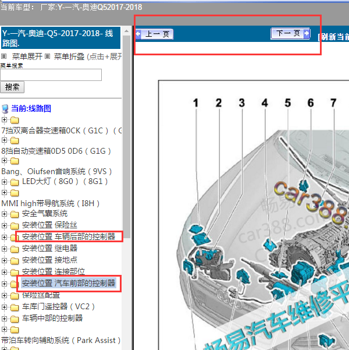Click folder icon beside LED大灯
The height and width of the screenshot is (350, 349).
(15, 182)
